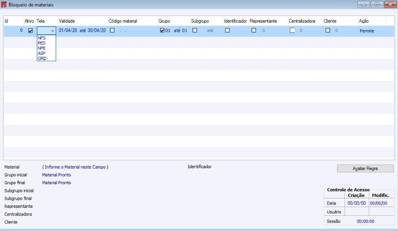
Task: Click the Modific. date 00/00/00
Action: point(379,203)
